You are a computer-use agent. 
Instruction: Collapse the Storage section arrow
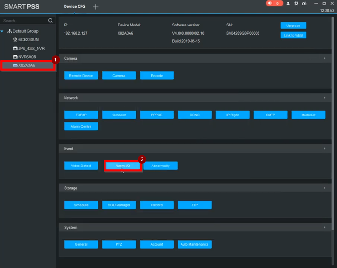pos(325,188)
